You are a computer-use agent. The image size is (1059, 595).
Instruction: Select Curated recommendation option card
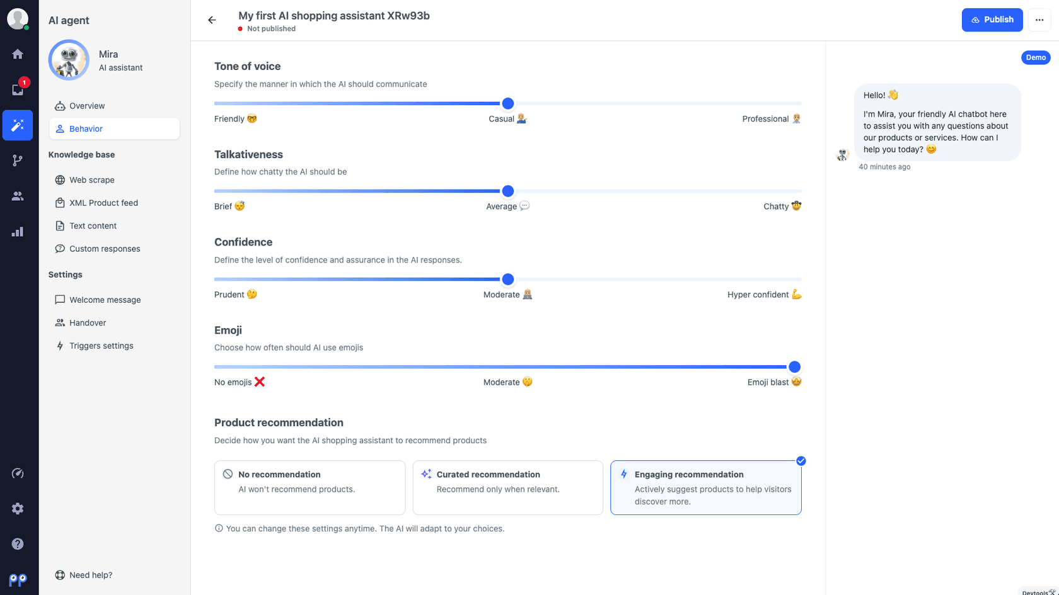pyautogui.click(x=508, y=487)
